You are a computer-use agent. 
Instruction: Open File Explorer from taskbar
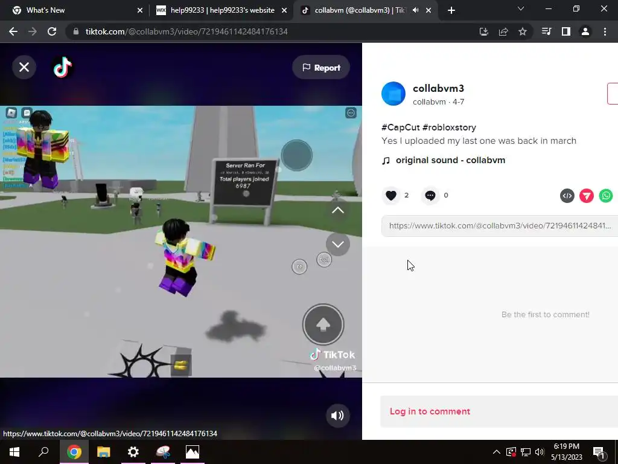click(103, 452)
